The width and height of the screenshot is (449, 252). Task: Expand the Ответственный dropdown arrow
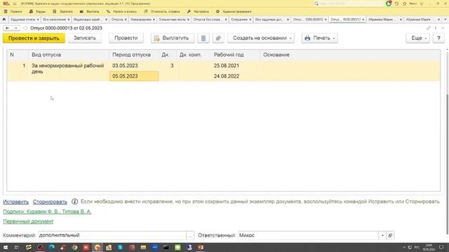click(x=382, y=235)
